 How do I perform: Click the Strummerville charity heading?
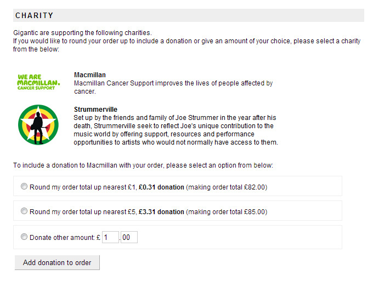[x=95, y=110]
